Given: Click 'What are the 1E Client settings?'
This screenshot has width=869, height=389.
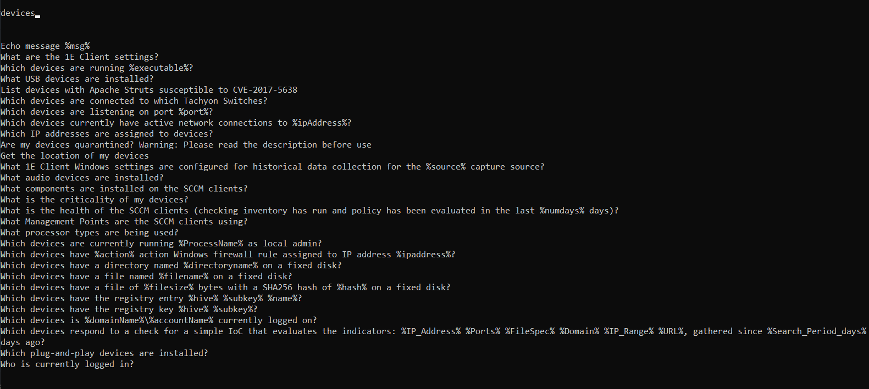Looking at the screenshot, I should pyautogui.click(x=79, y=57).
